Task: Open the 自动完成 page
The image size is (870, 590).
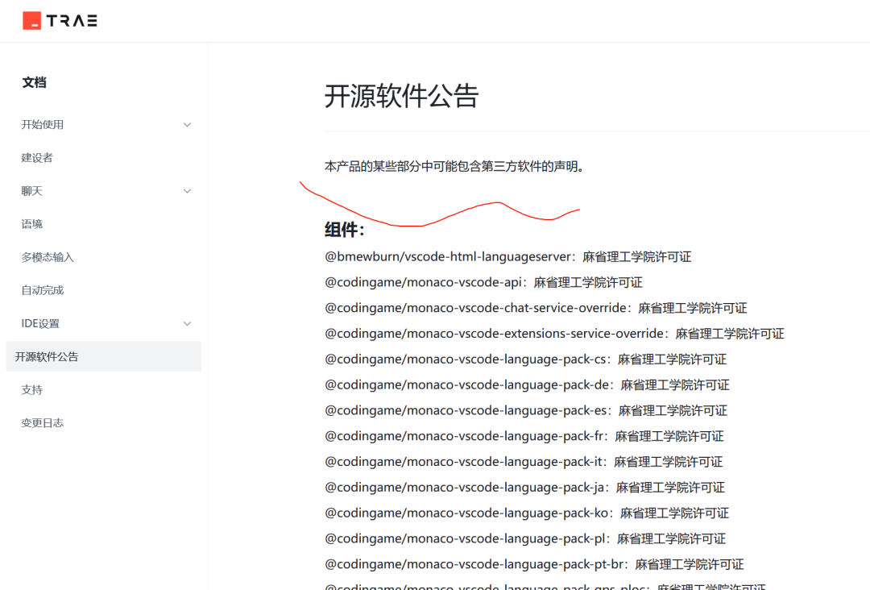Action: (x=42, y=290)
